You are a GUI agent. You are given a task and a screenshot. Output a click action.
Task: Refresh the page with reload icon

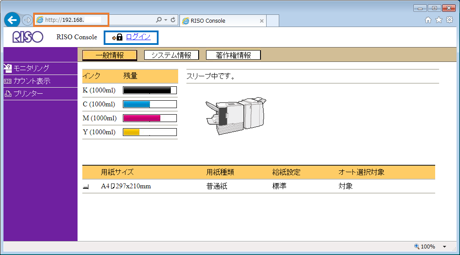point(173,20)
